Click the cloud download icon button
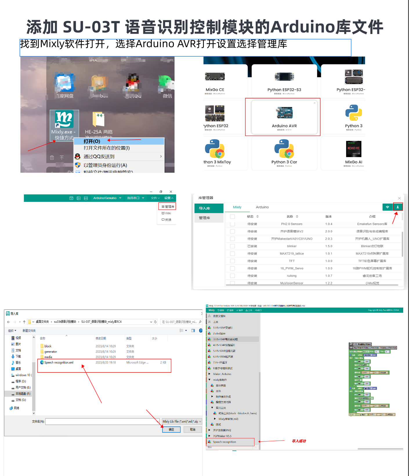The height and width of the screenshot is (476, 409). pos(387,207)
